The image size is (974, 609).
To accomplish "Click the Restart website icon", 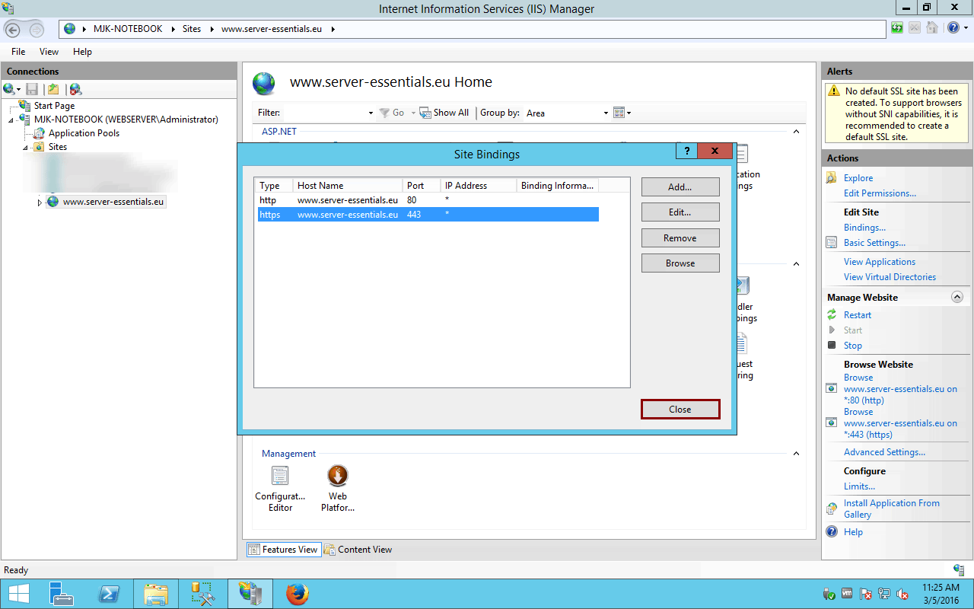I will [832, 315].
